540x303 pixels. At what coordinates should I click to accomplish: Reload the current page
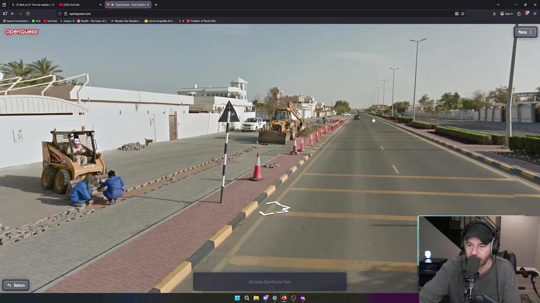28,13
